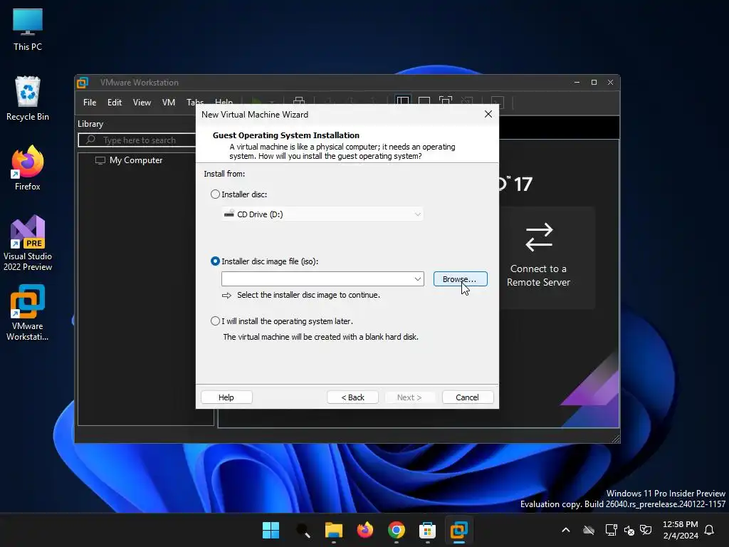
Task: Open Google Chrome from the taskbar
Action: point(396,530)
